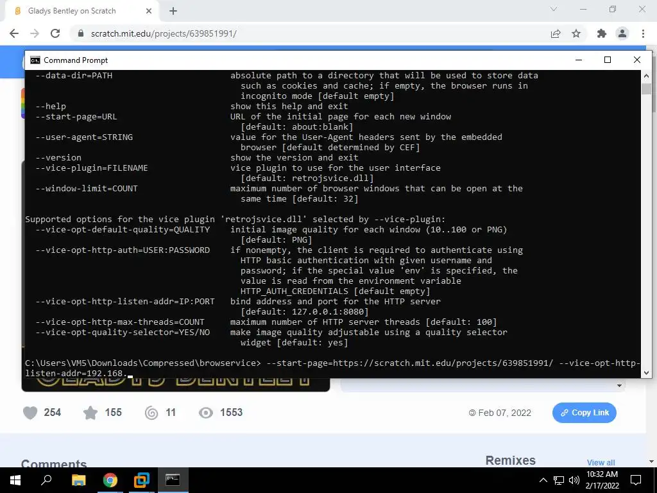657x493 pixels.
Task: Click the Copy Link button
Action: 584,413
